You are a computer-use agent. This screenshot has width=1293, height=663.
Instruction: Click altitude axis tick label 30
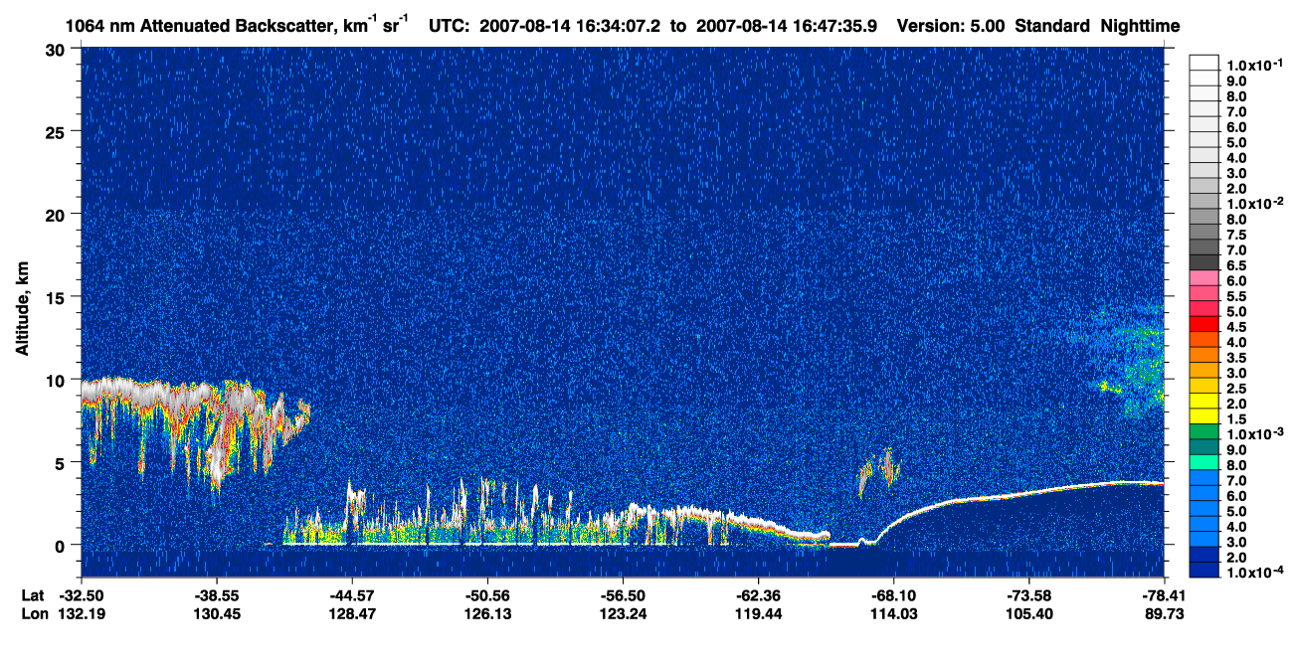point(58,49)
